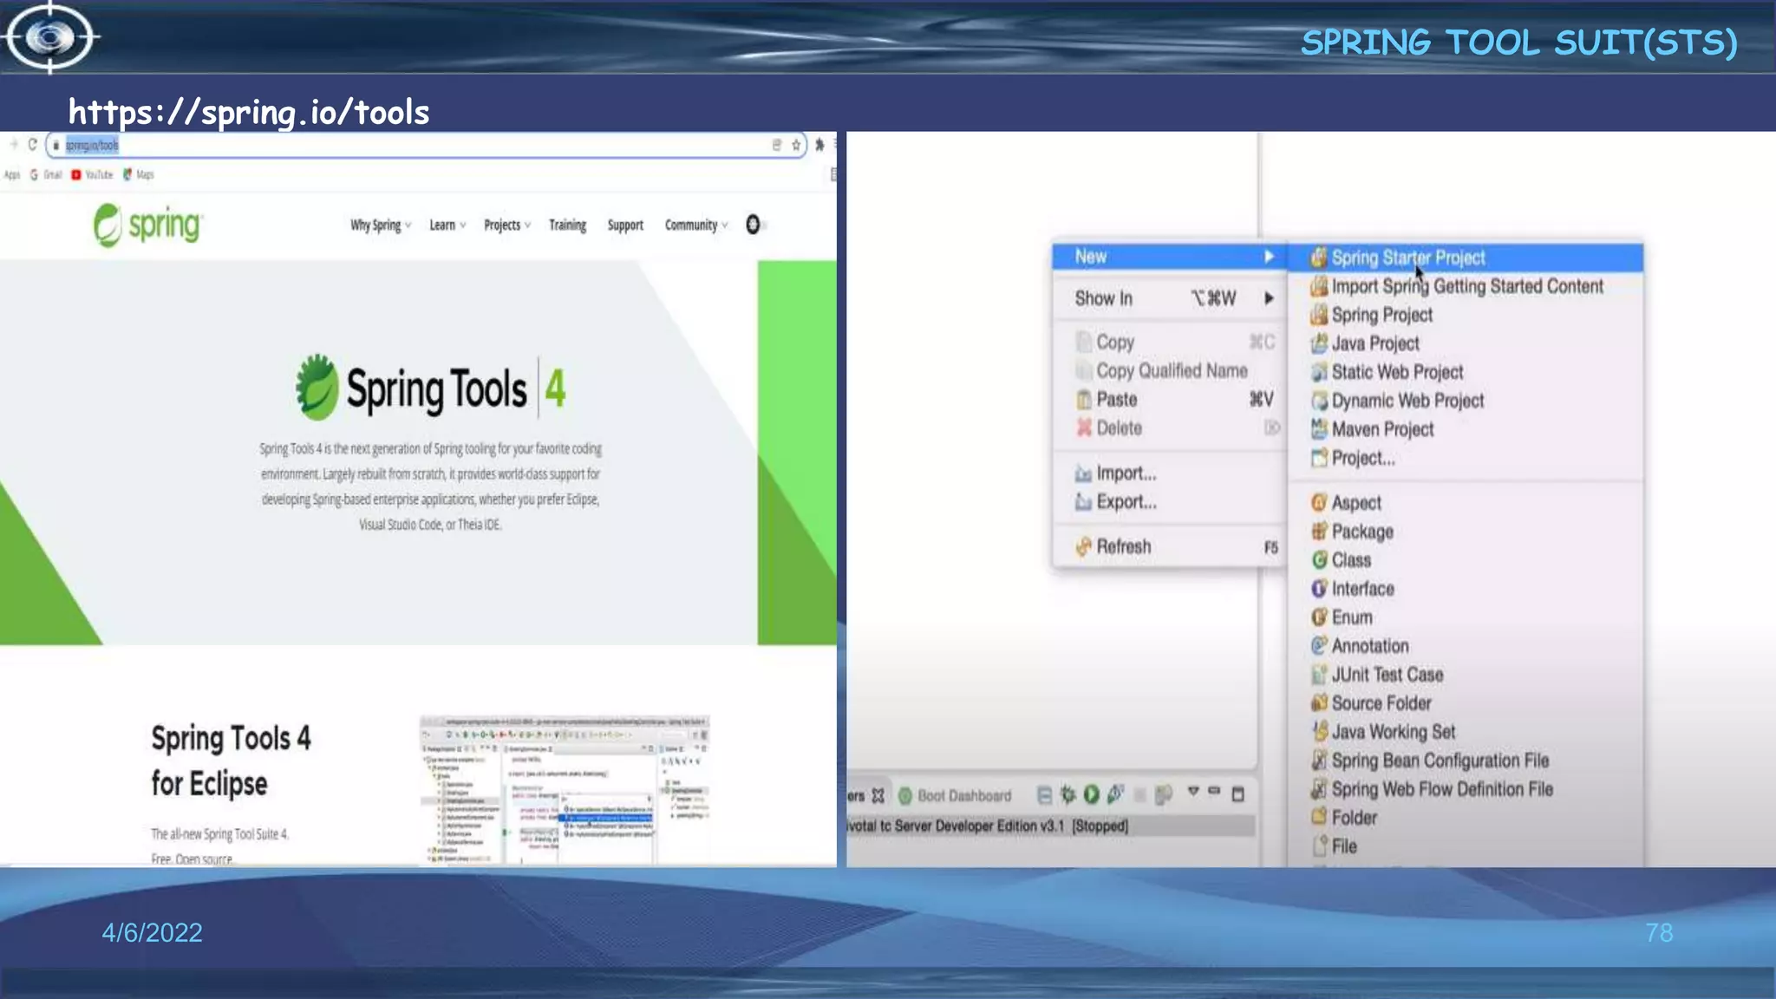Click the green Class icon

pos(1319,560)
